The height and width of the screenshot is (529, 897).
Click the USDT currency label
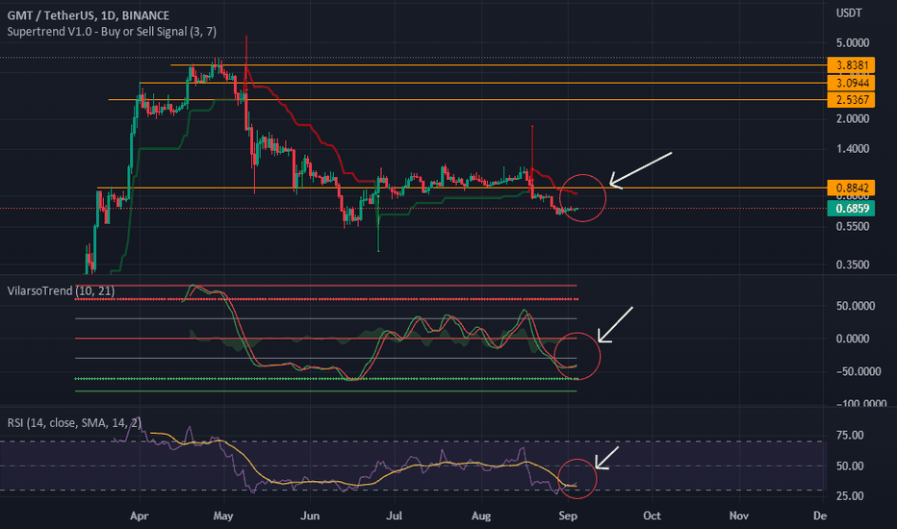848,13
